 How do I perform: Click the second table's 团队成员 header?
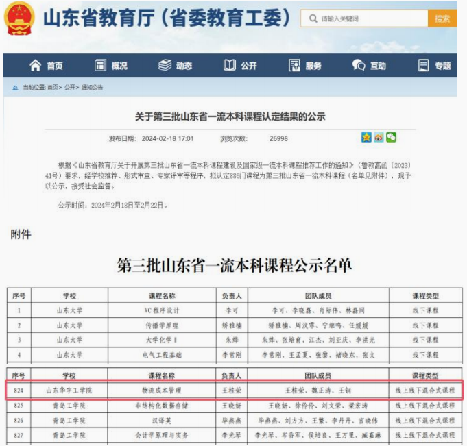(318, 376)
